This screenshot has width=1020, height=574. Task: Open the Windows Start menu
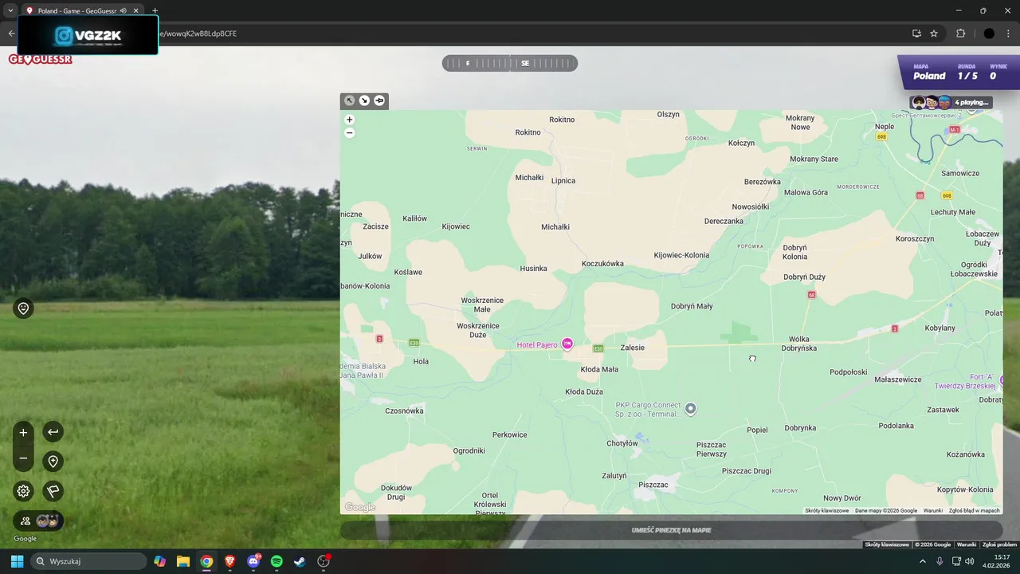tap(17, 561)
